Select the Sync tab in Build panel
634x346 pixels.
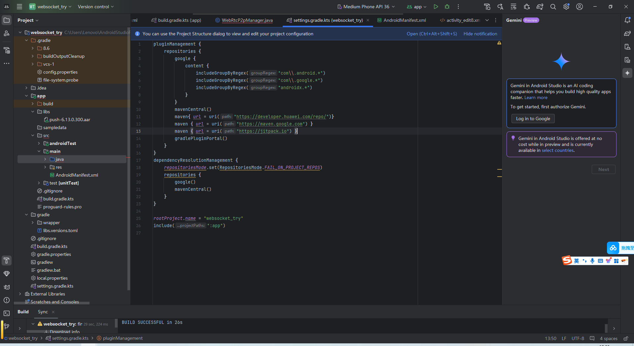point(43,312)
